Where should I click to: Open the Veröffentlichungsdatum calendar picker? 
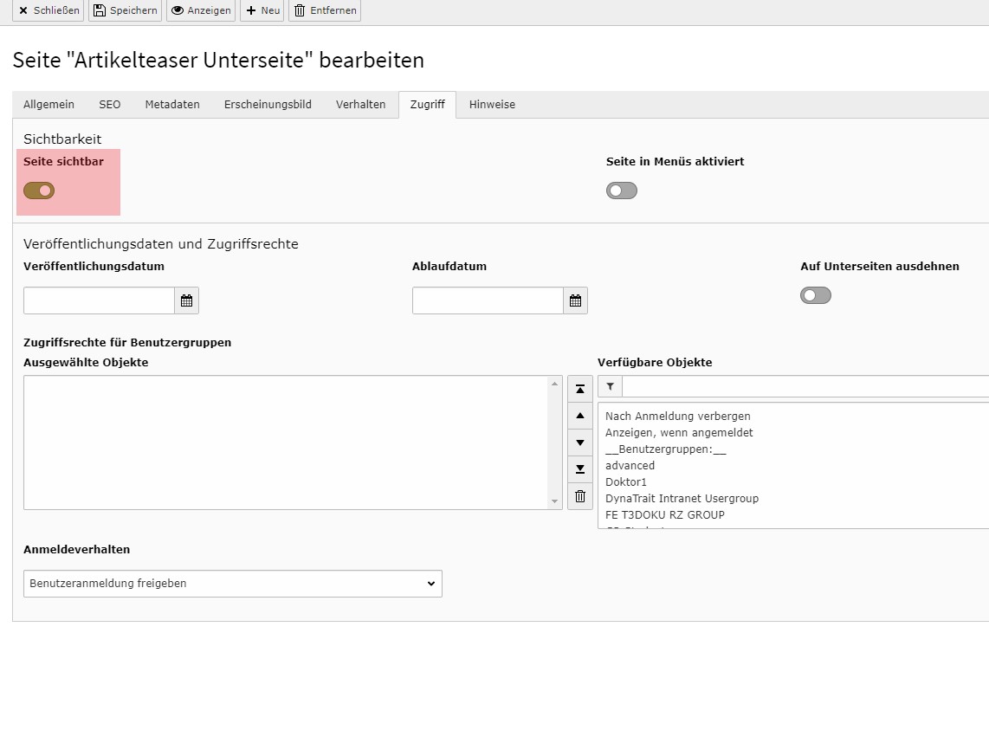[186, 301]
